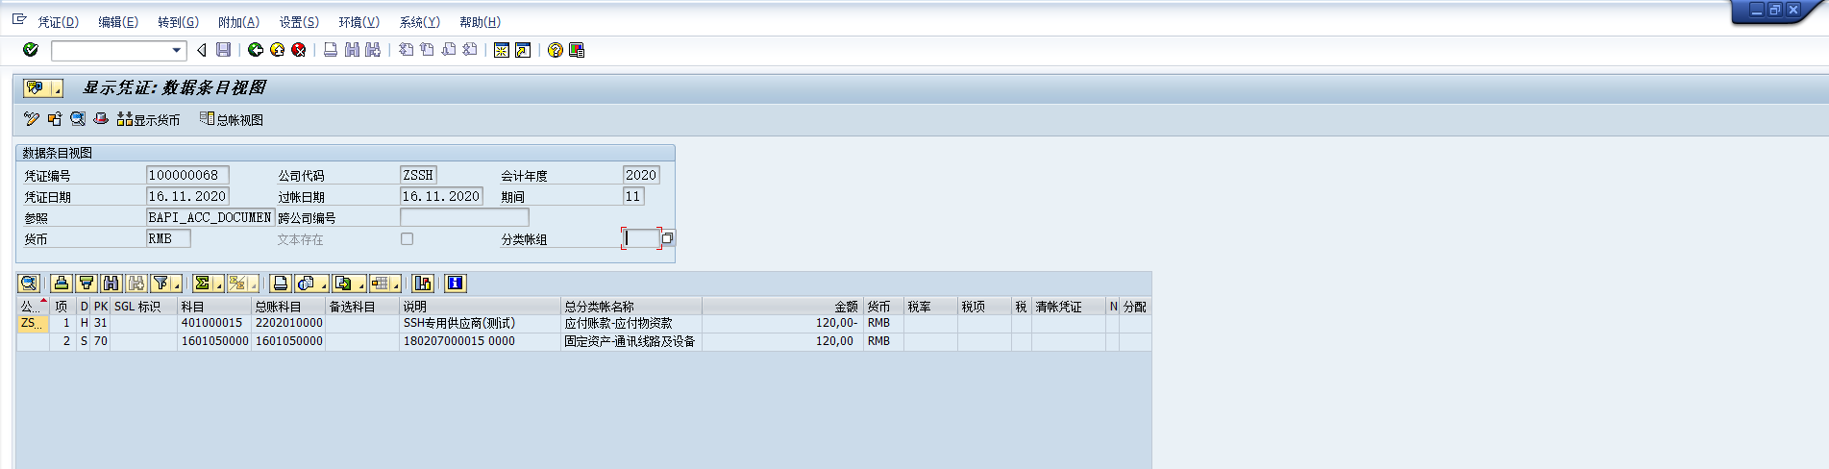Click the SAP window menu icon
The image size is (1829, 469).
pos(18,19)
